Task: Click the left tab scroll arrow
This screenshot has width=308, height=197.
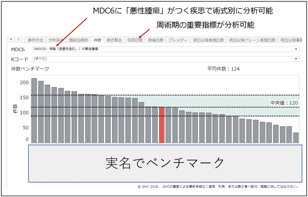Action: pyautogui.click(x=18, y=39)
